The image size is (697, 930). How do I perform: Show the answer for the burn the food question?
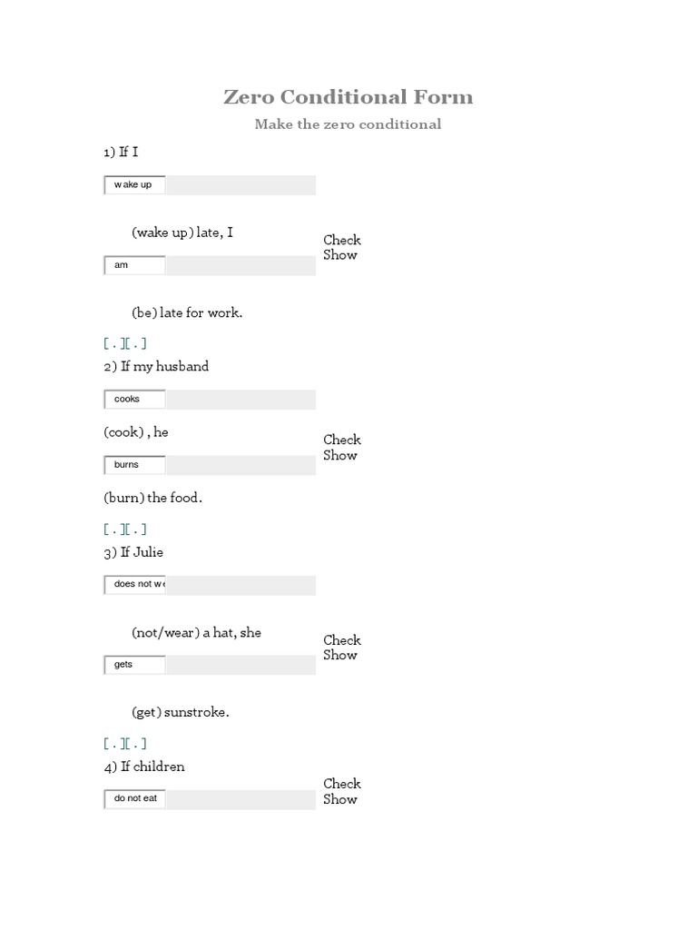(x=340, y=455)
